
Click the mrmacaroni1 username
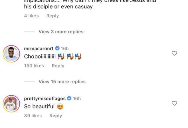click(39, 48)
